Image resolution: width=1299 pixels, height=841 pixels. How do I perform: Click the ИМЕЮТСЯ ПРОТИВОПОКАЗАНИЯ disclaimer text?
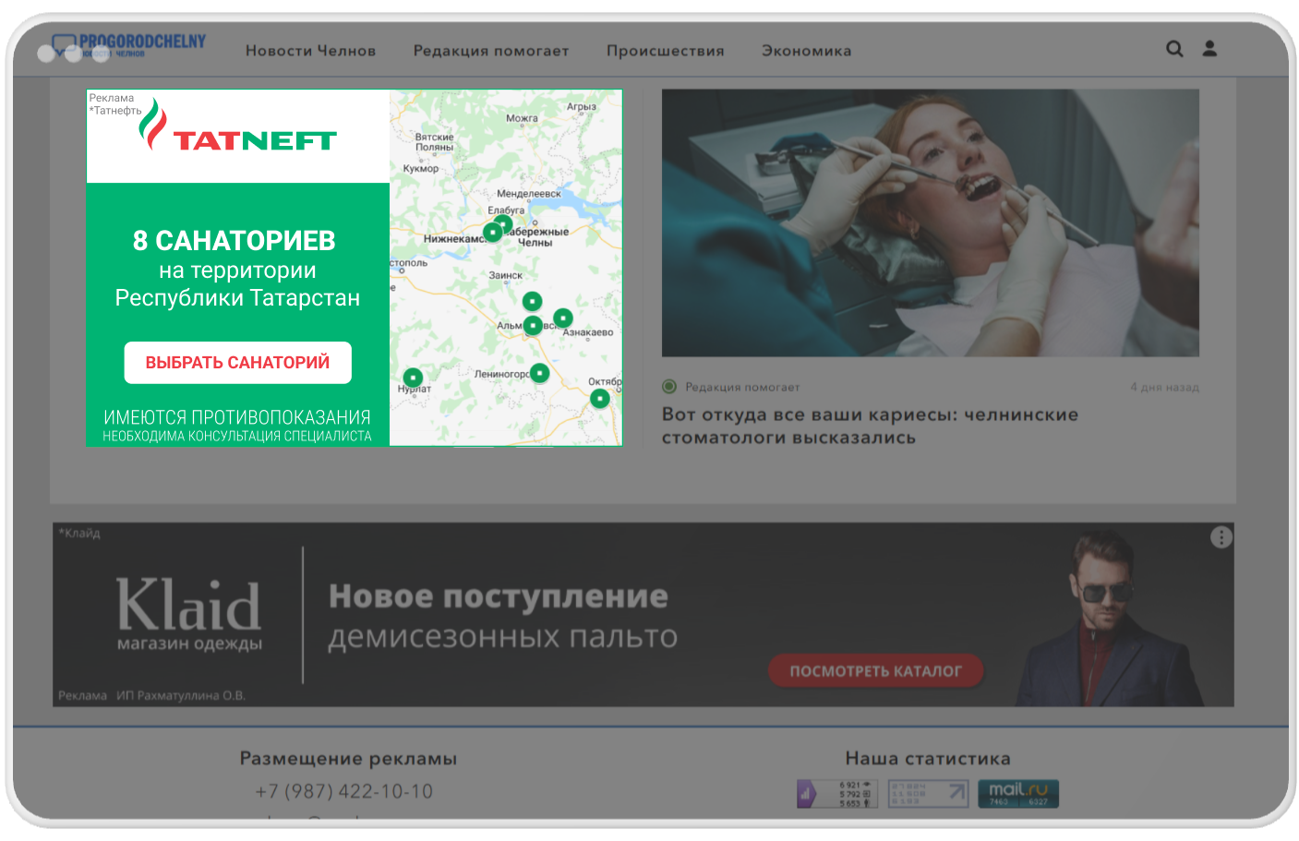pos(236,417)
